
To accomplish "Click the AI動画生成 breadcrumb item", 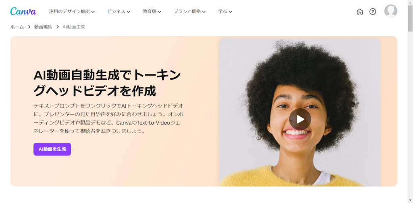I will (74, 27).
